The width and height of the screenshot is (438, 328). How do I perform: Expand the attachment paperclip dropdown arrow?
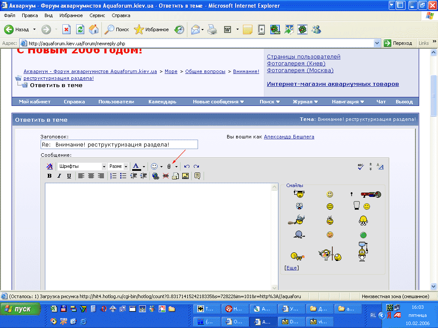(x=177, y=167)
